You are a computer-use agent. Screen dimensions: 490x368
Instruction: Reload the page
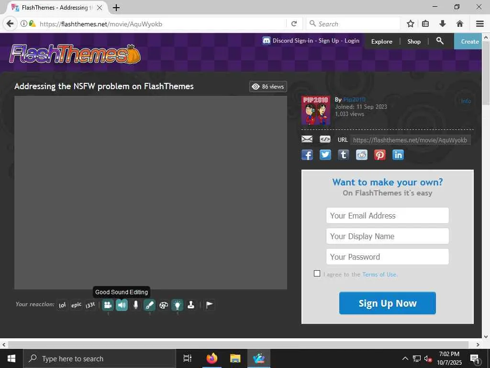point(294,23)
